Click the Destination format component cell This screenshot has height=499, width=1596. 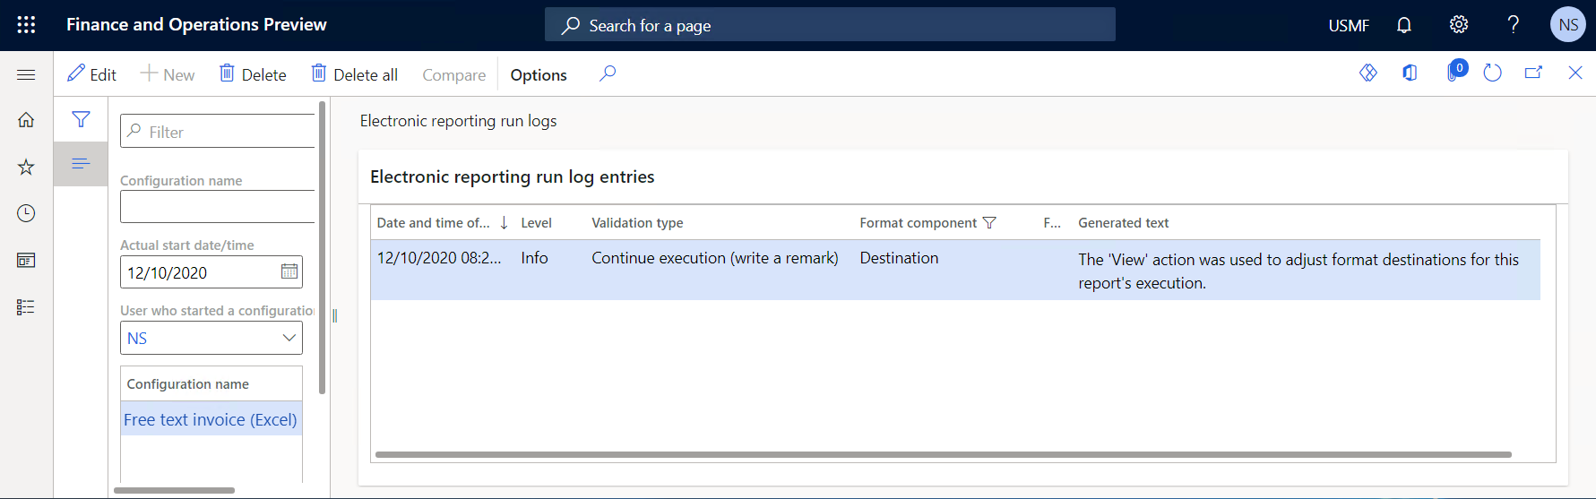tap(899, 258)
